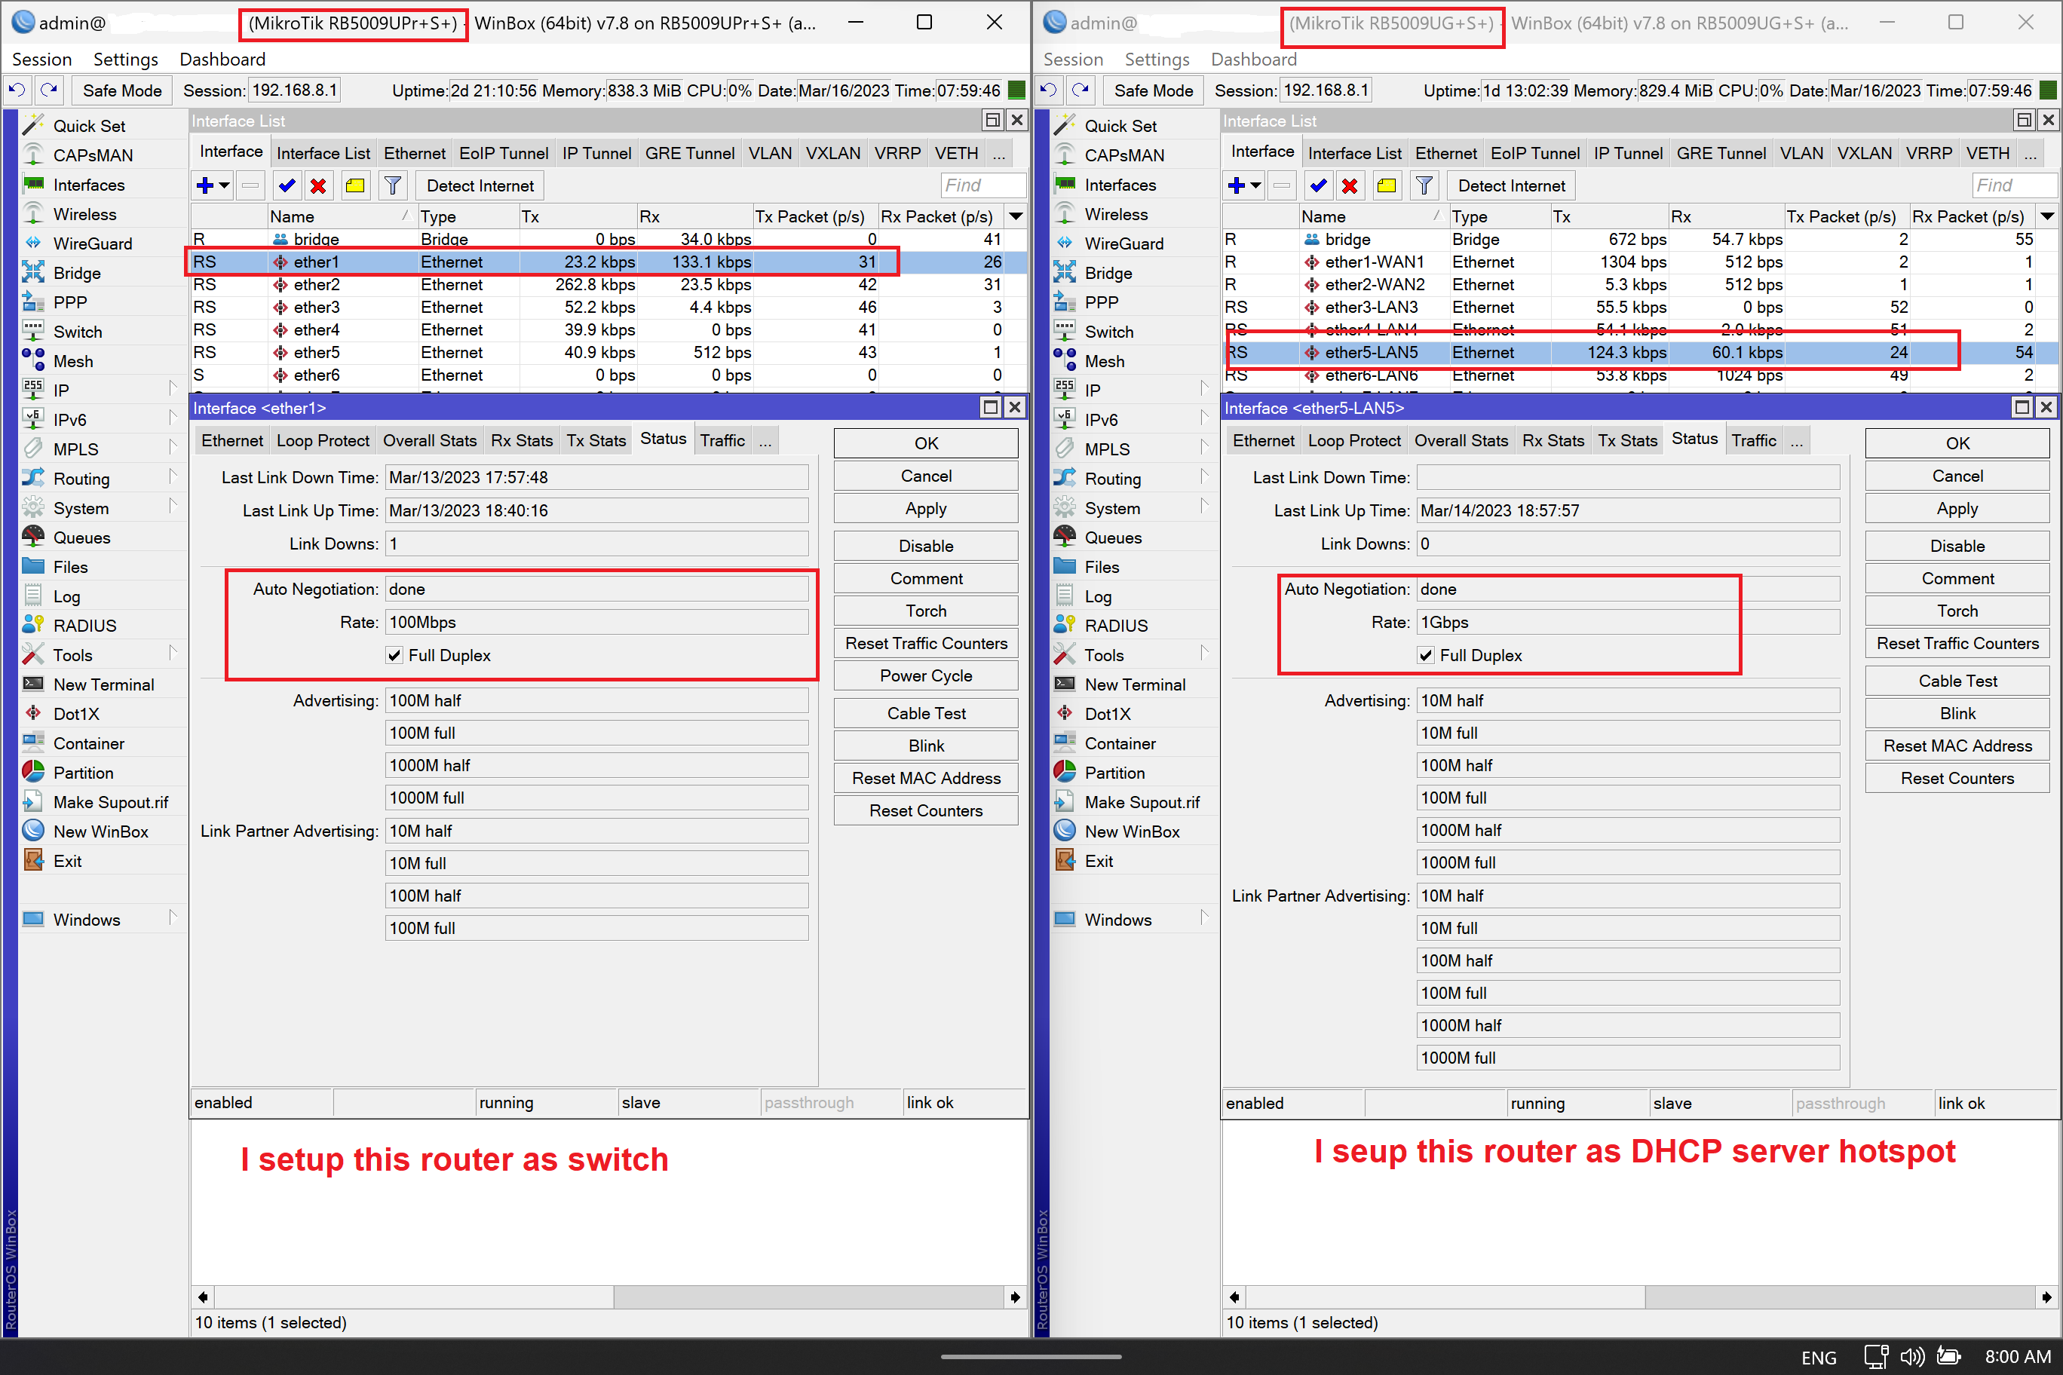Click the filter funnel icon in left window

click(392, 185)
